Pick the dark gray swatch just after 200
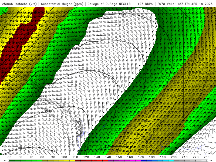 177,161
